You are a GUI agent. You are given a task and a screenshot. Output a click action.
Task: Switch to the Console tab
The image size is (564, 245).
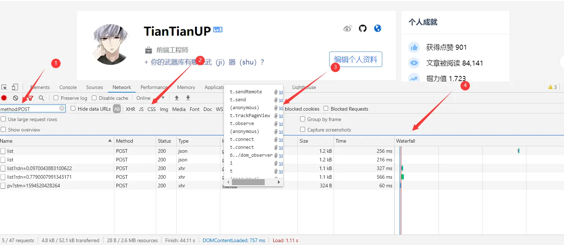[x=68, y=87]
